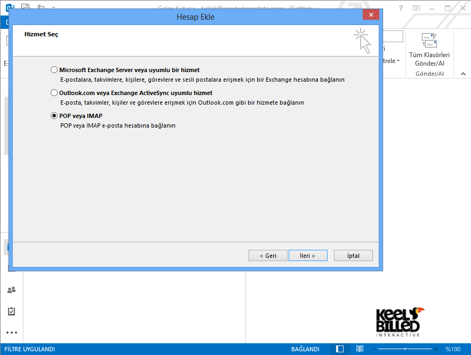Viewport: 471px width, 355px height.
Task: Select Microsoft Exchange Server radio option
Action: (54, 70)
